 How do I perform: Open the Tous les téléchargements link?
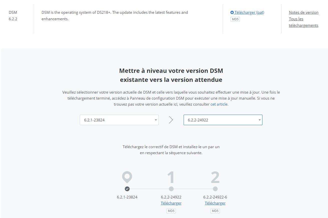click(304, 22)
